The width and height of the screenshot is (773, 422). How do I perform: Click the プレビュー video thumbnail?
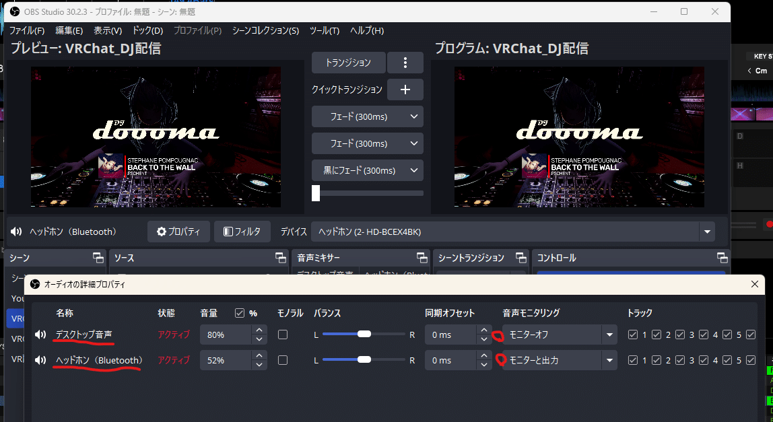[156, 137]
